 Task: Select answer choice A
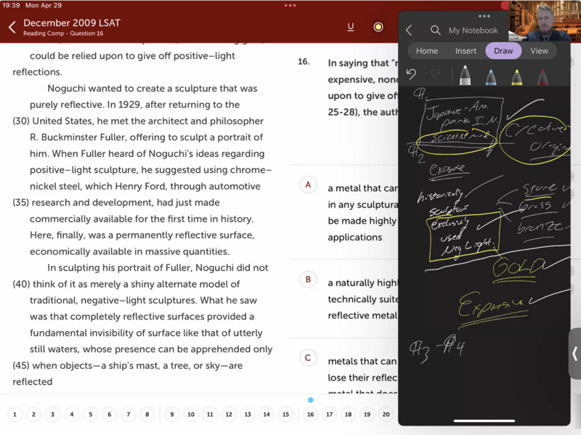coord(308,185)
